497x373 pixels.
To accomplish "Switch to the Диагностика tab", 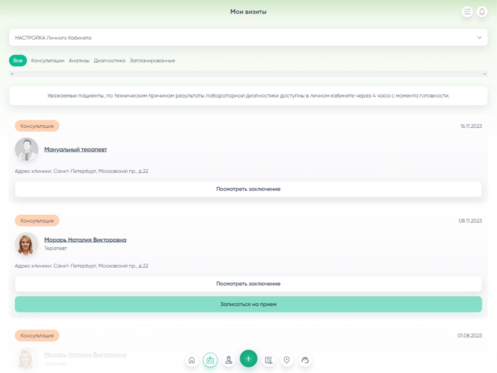I will click(109, 61).
